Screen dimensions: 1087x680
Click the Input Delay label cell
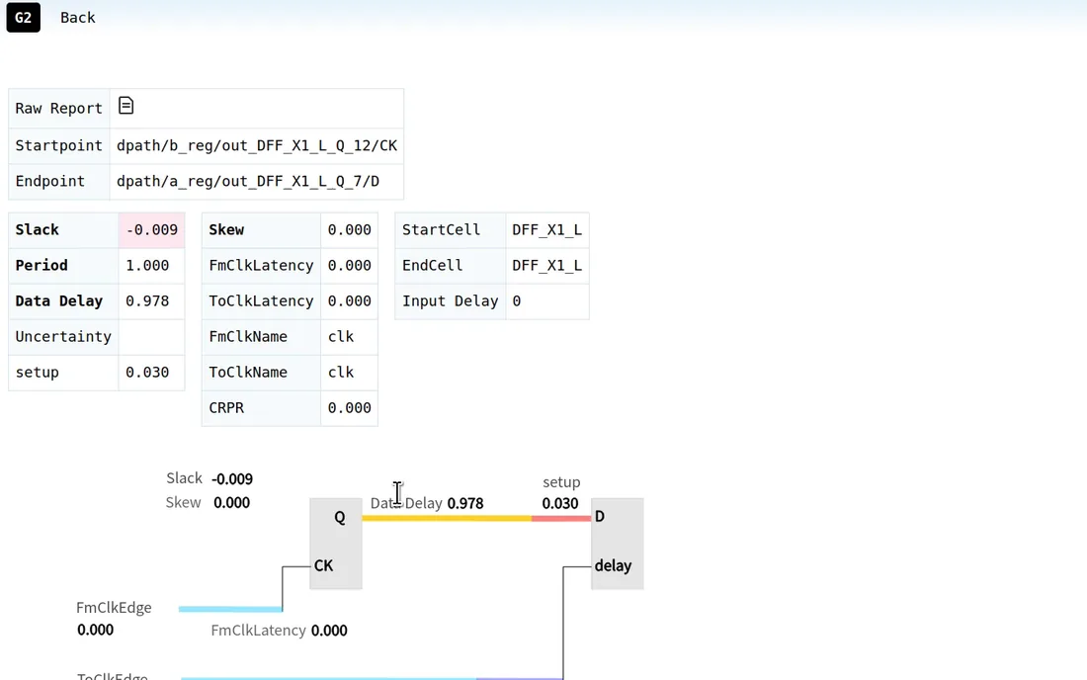pyautogui.click(x=451, y=300)
